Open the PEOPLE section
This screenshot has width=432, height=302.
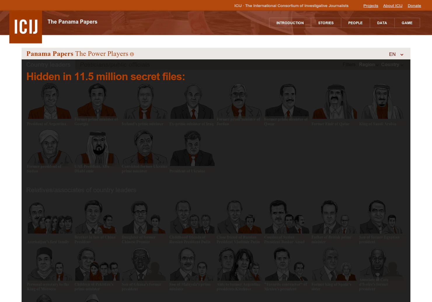point(355,23)
